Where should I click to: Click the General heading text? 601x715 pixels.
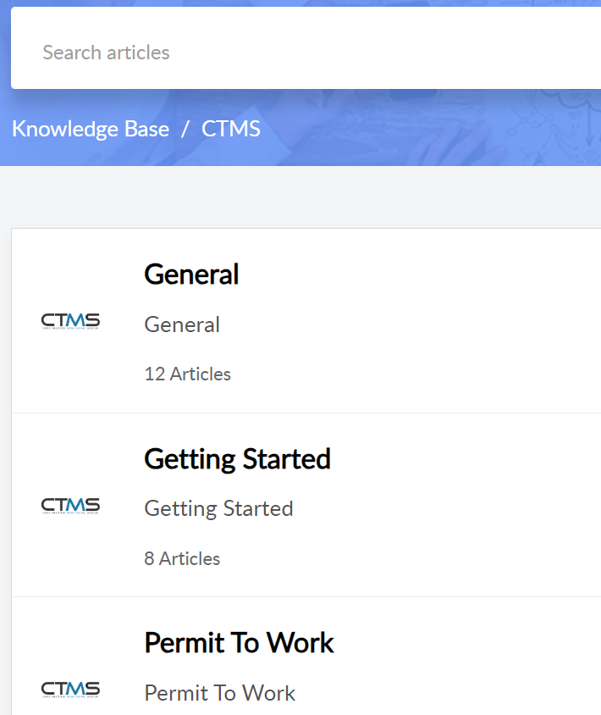[x=191, y=274]
